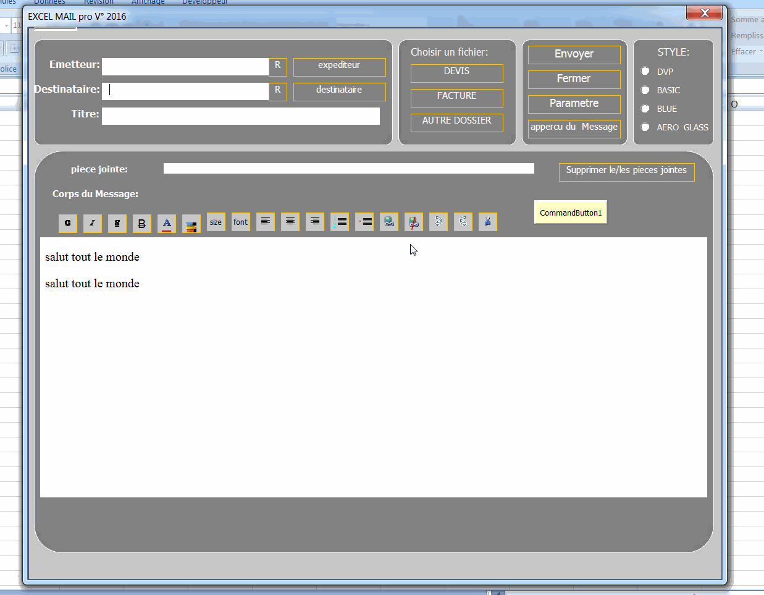Switch to the Affichage ribbon tab
The height and width of the screenshot is (595, 764).
[x=148, y=2]
